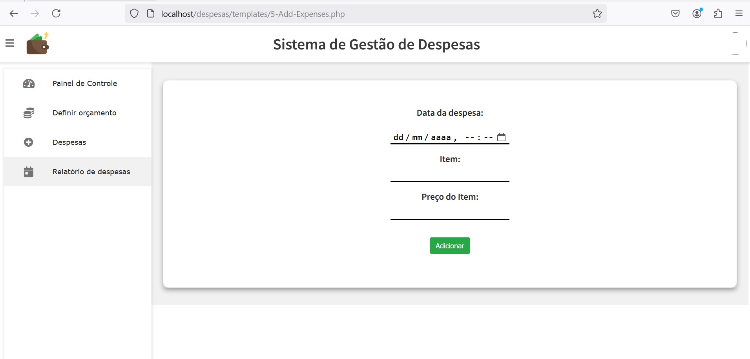
Task: Click the calendar report icon in sidebar
Action: pyautogui.click(x=29, y=172)
